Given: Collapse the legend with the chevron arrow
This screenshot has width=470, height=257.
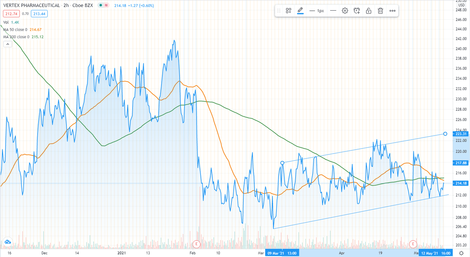Looking at the screenshot, I should [x=7, y=44].
